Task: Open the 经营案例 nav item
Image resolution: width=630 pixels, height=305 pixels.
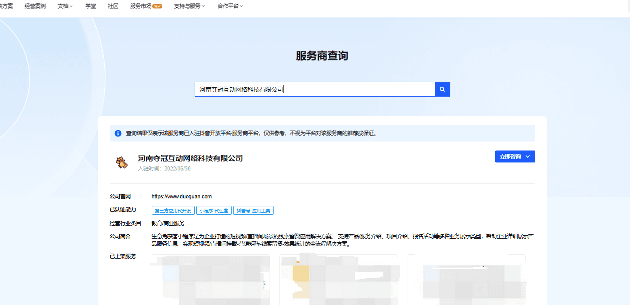Action: click(x=35, y=6)
